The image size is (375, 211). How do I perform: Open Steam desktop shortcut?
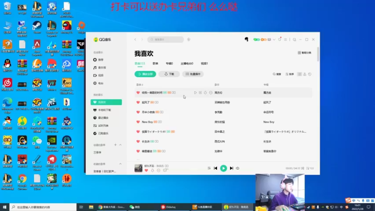37,28
